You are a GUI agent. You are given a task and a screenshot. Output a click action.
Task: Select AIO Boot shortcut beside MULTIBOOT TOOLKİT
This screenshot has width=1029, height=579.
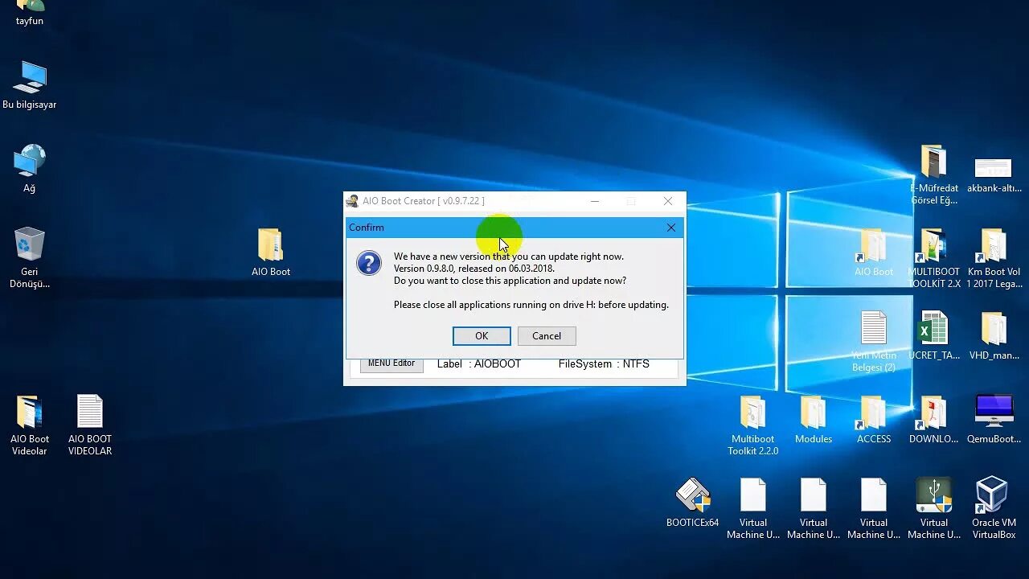pyautogui.click(x=874, y=253)
